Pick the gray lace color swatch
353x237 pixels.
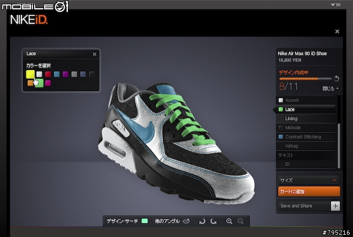(x=74, y=74)
